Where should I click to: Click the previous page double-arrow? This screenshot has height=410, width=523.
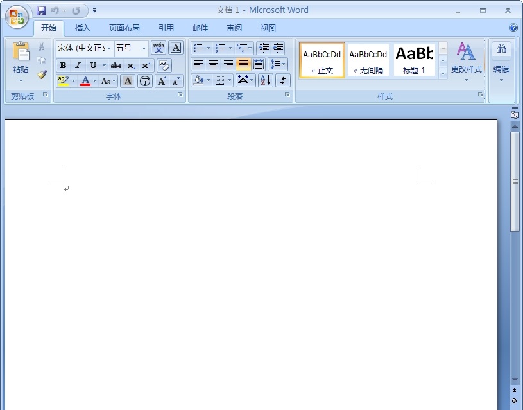point(515,390)
